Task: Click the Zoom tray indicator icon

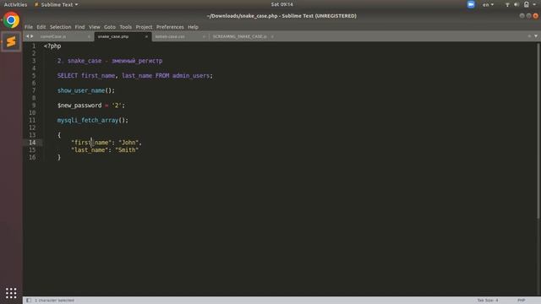Action: (471, 4)
